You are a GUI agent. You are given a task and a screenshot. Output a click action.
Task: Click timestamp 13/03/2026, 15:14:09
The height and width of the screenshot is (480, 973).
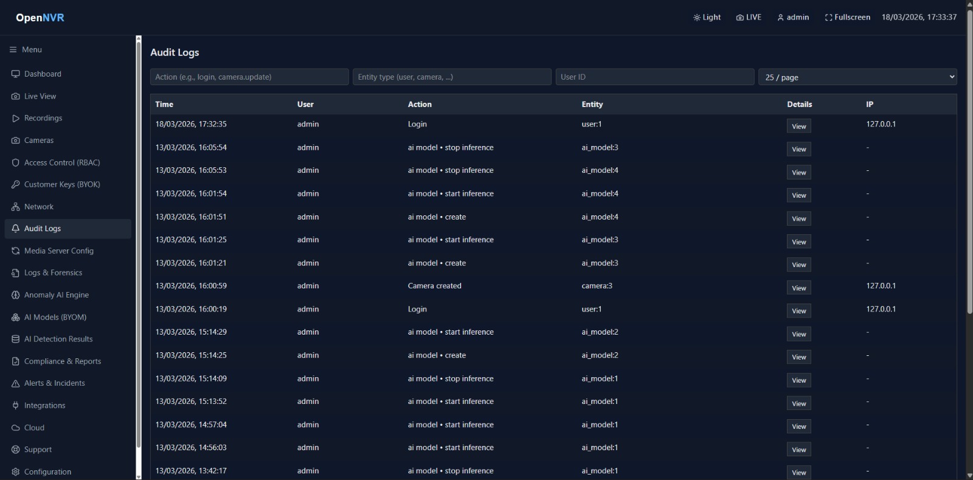click(191, 378)
